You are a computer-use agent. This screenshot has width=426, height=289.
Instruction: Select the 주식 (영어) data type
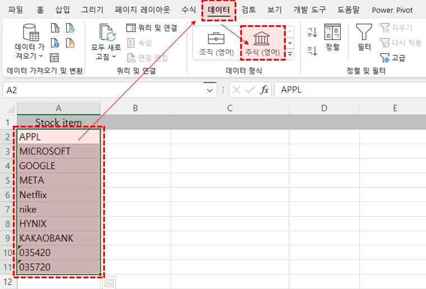(x=263, y=43)
